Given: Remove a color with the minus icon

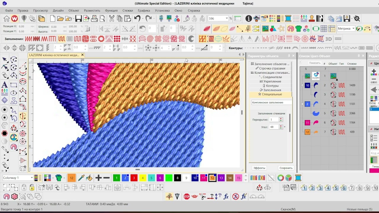Looking at the screenshot, I should coord(107,178).
